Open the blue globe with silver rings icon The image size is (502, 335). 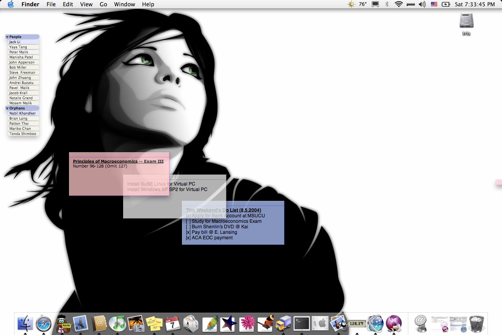pos(375,324)
